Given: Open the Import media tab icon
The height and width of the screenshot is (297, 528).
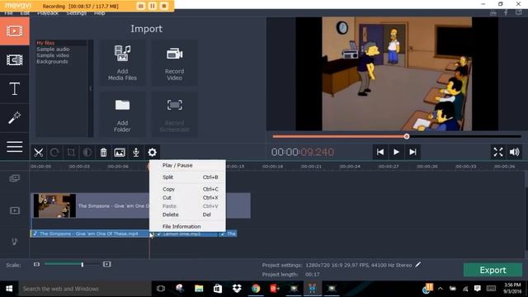Looking at the screenshot, I should click(15, 31).
